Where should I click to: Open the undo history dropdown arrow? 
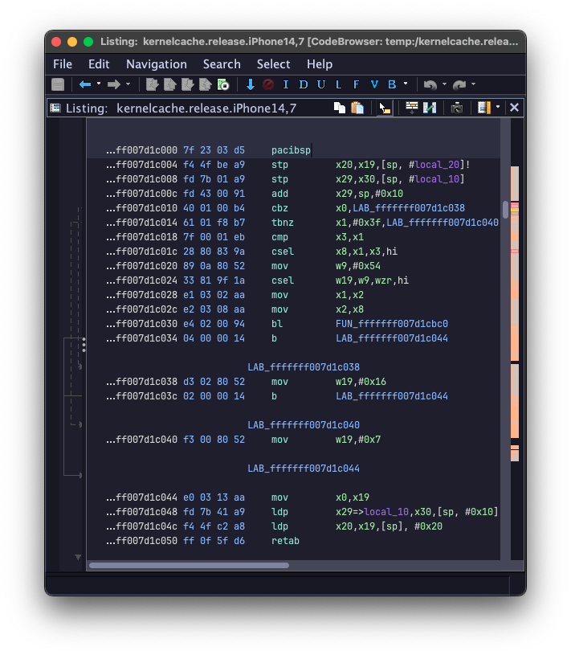tap(444, 84)
